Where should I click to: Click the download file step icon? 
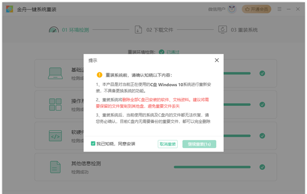coord(138,30)
